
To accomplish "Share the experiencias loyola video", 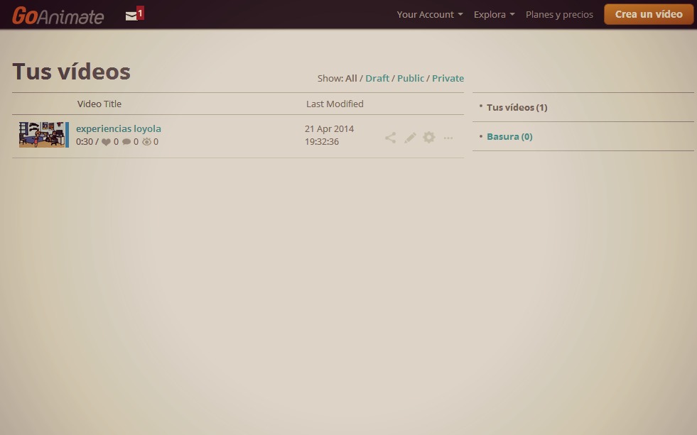I will 390,138.
